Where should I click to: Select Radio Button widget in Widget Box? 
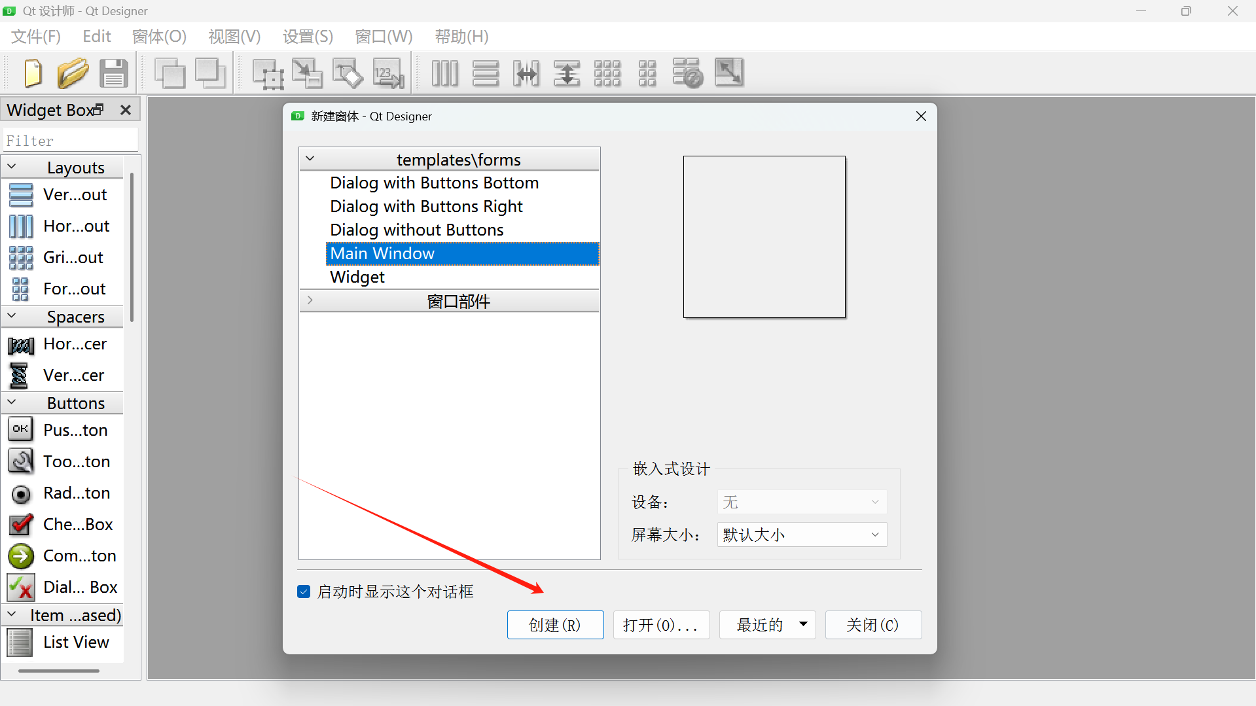tap(62, 493)
